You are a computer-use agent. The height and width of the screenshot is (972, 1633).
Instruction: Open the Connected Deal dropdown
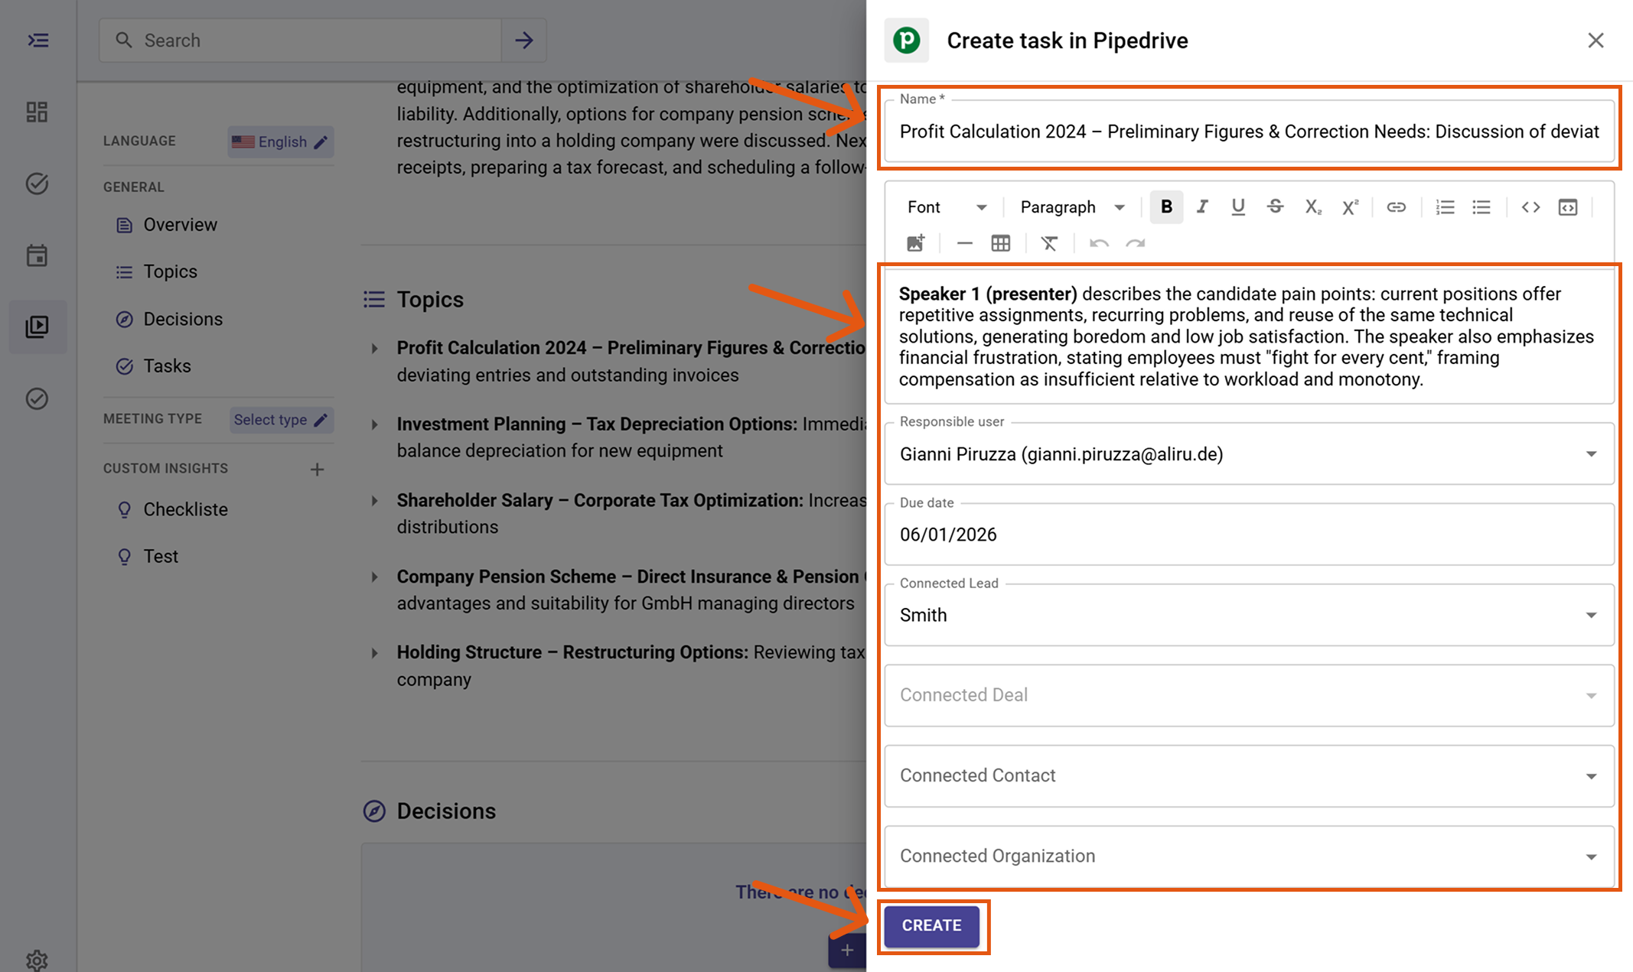point(1250,695)
